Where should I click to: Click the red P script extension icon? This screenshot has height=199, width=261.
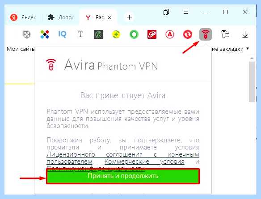[x=152, y=34]
